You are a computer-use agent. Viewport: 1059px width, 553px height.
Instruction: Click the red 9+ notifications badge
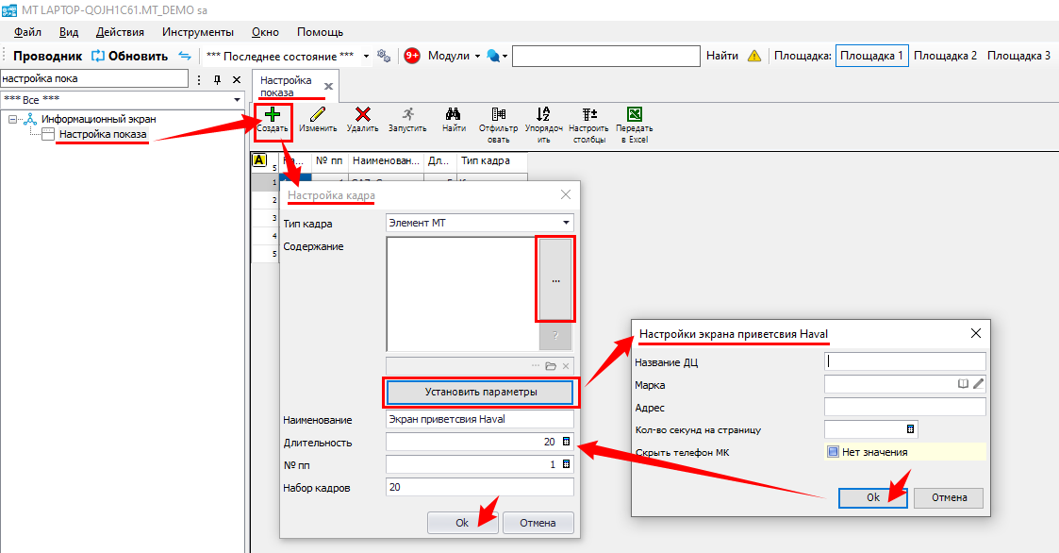[x=412, y=56]
